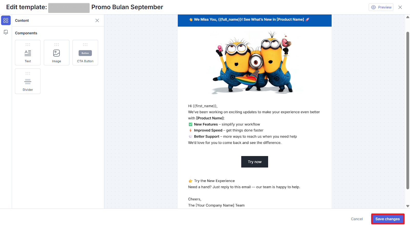Save changes to the template
This screenshot has height=230, width=410.
(x=387, y=219)
